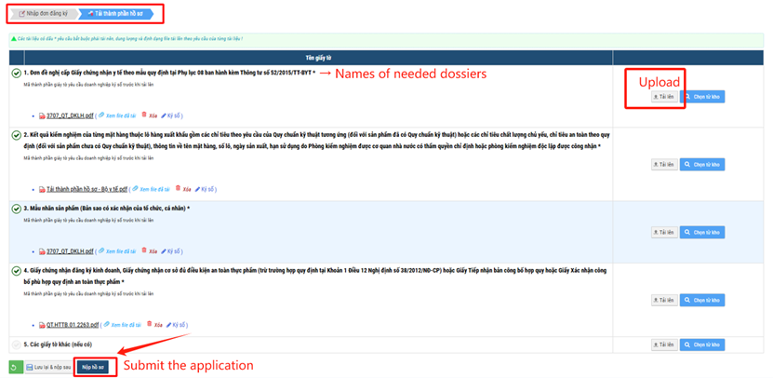Click the PDF file icon beside 'Bộ y tế.pdf'

pos(42,190)
